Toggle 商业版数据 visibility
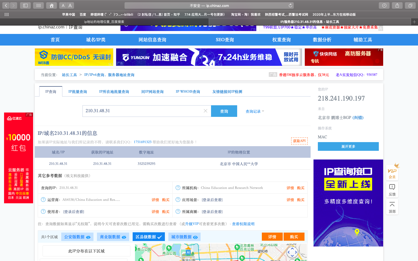This screenshot has height=261, width=418. coord(113,237)
